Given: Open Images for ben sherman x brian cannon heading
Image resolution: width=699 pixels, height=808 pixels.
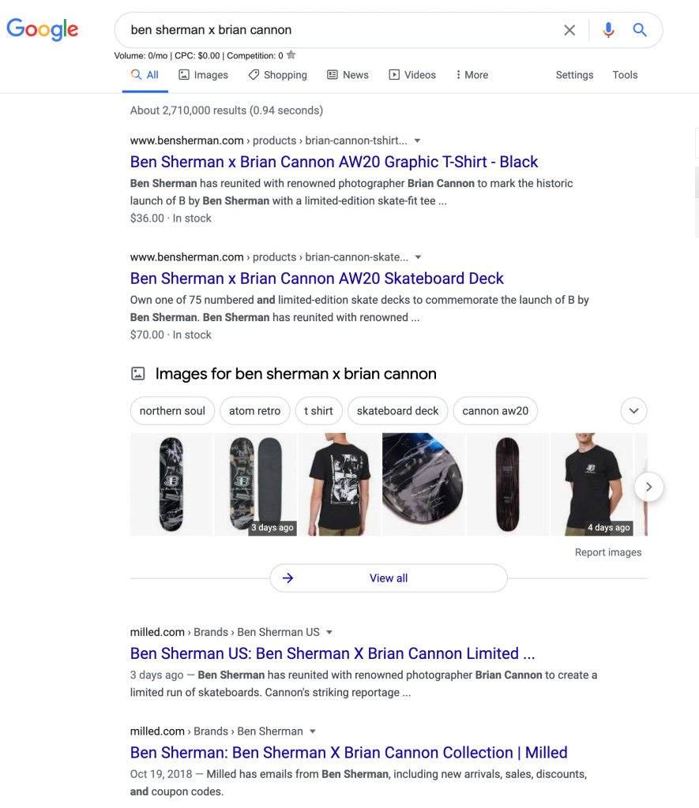Looking at the screenshot, I should (295, 373).
